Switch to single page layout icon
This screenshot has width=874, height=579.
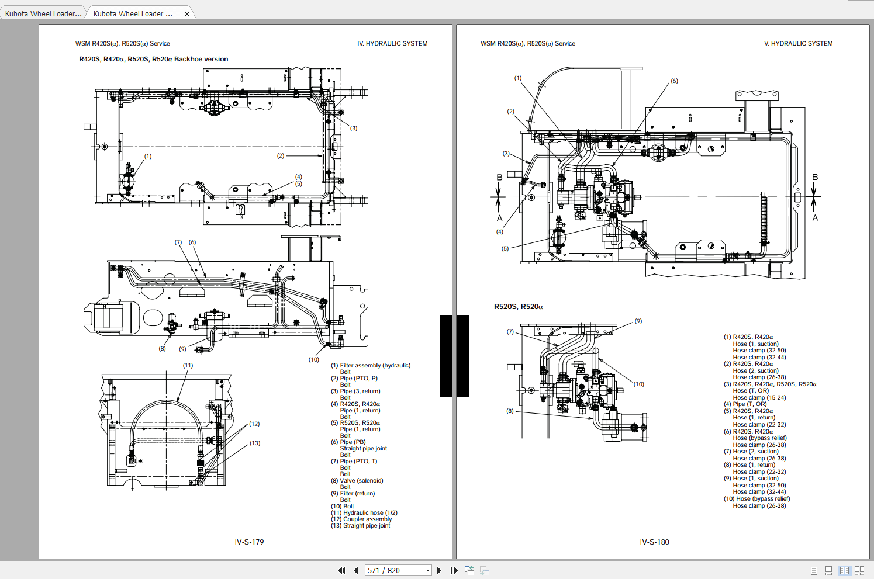813,570
